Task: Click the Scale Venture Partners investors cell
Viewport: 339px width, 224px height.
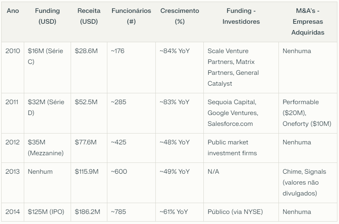Action: tap(233, 67)
